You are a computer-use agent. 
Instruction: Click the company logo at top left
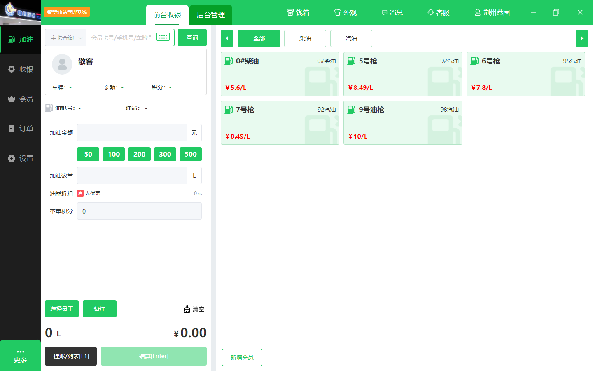pyautogui.click(x=20, y=12)
